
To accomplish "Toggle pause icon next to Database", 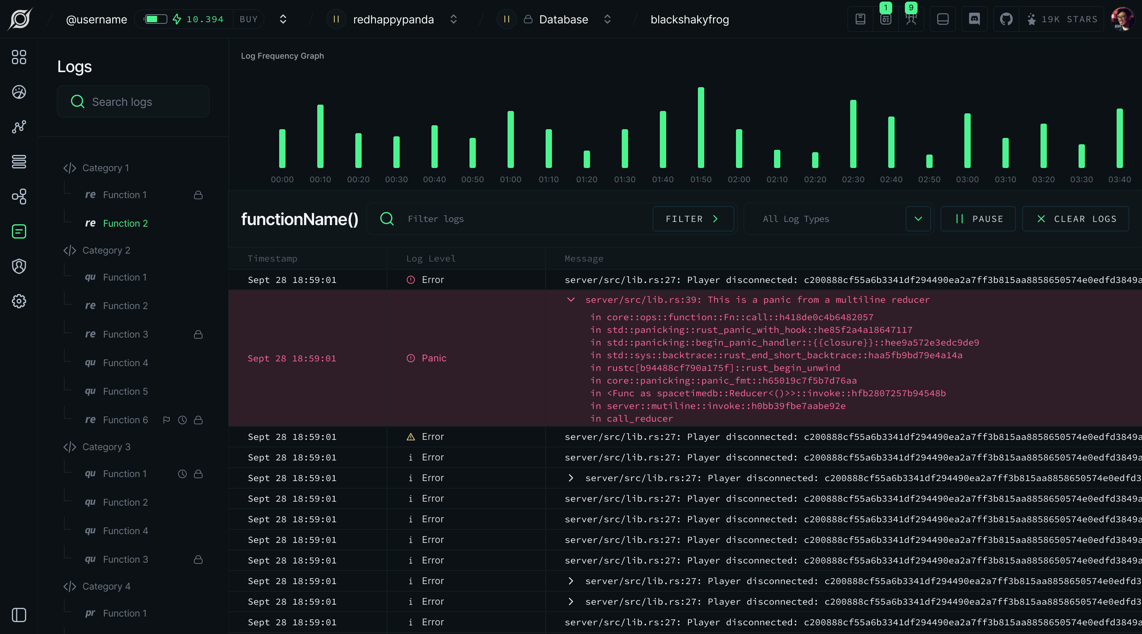I will pyautogui.click(x=506, y=19).
